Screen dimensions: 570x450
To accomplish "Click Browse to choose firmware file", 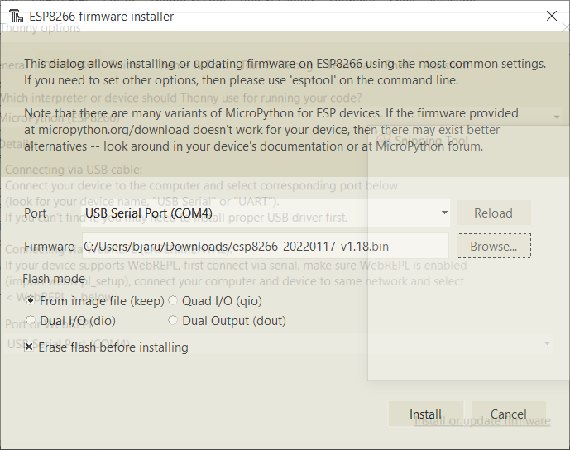I will pyautogui.click(x=493, y=247).
